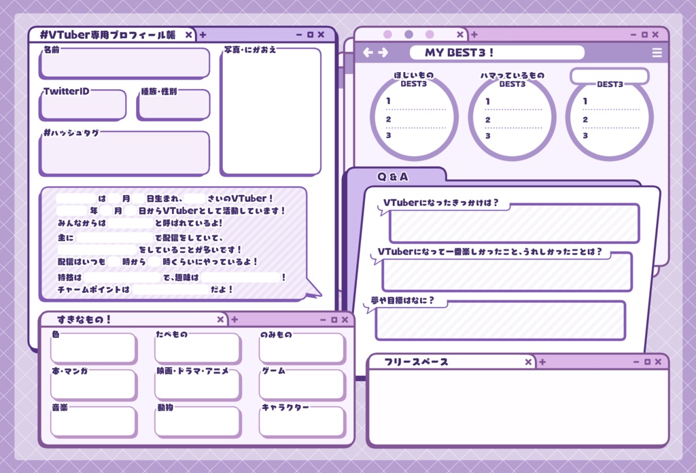Image resolution: width=696 pixels, height=473 pixels.
Task: Click the new tab plus beside the profile tab
Action: click(203, 33)
